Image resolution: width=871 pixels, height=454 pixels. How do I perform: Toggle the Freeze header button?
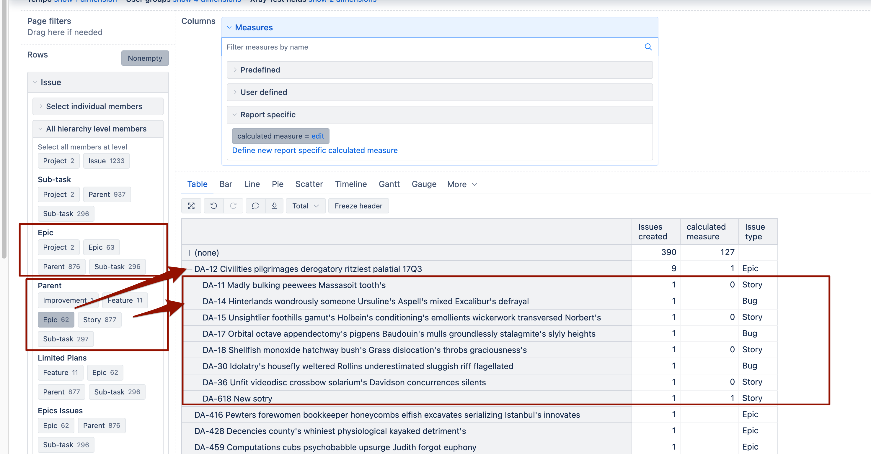[358, 206]
